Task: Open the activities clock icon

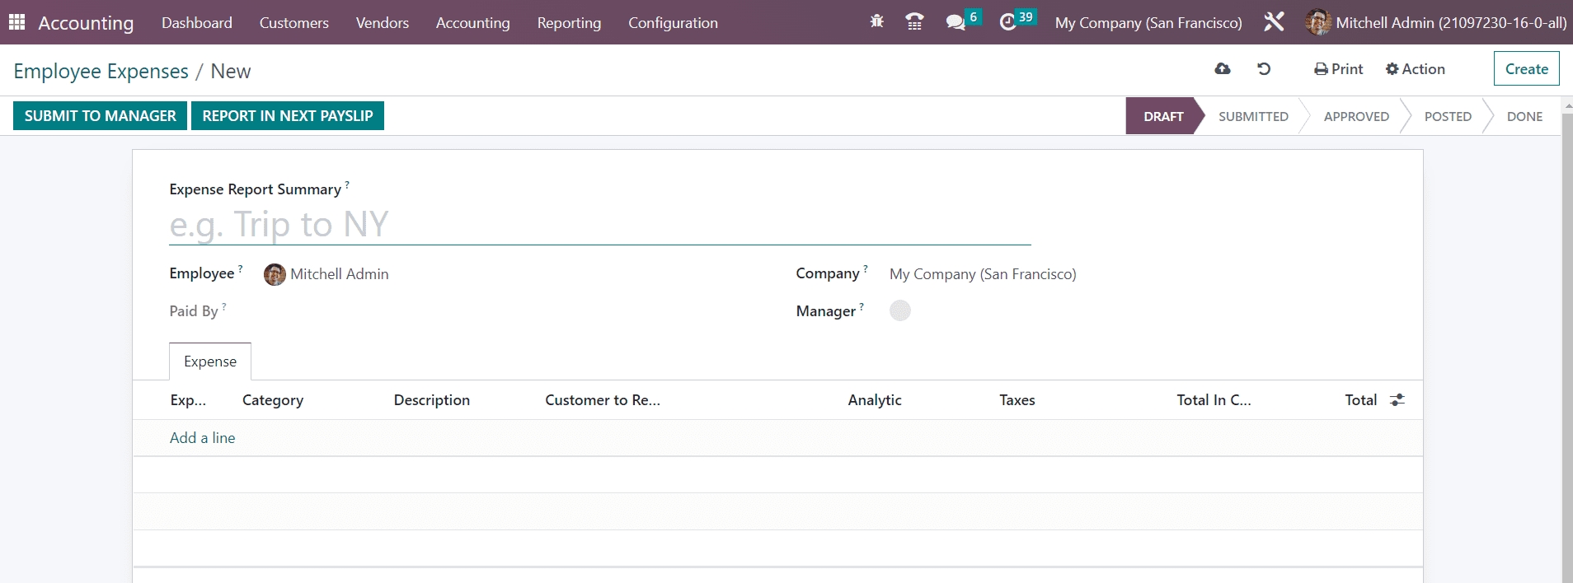Action: pyautogui.click(x=1007, y=22)
